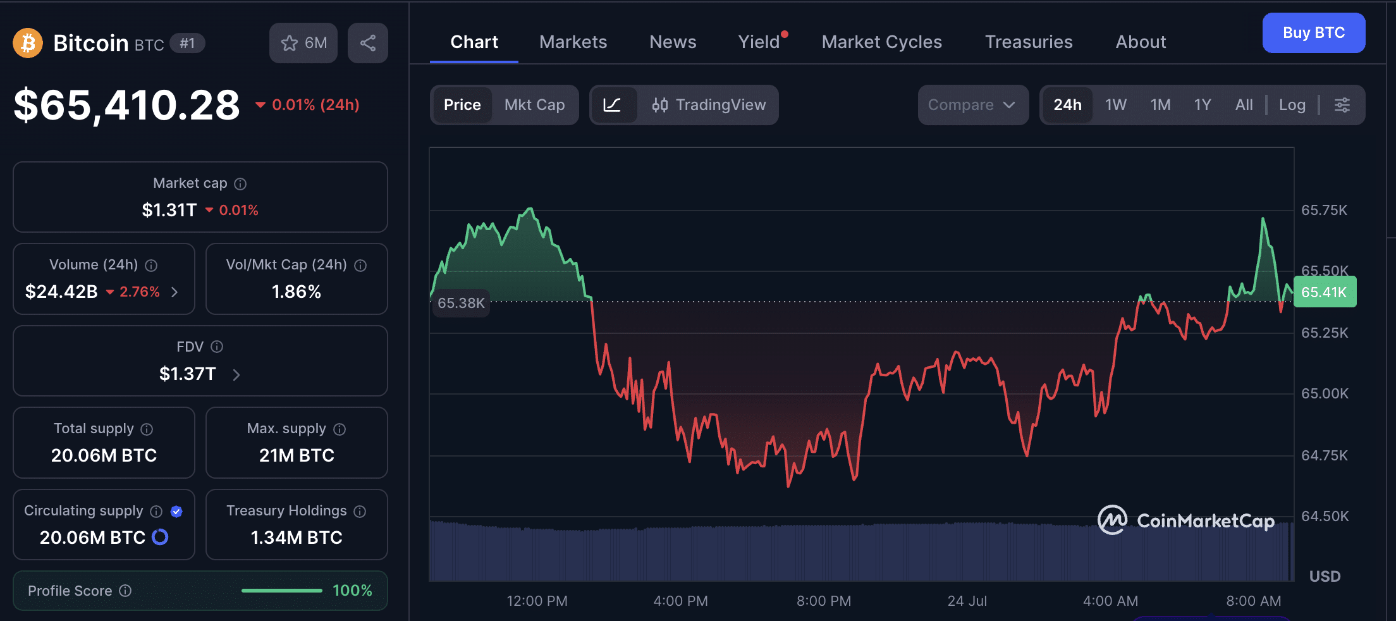Select the line chart view icon

coord(612,105)
